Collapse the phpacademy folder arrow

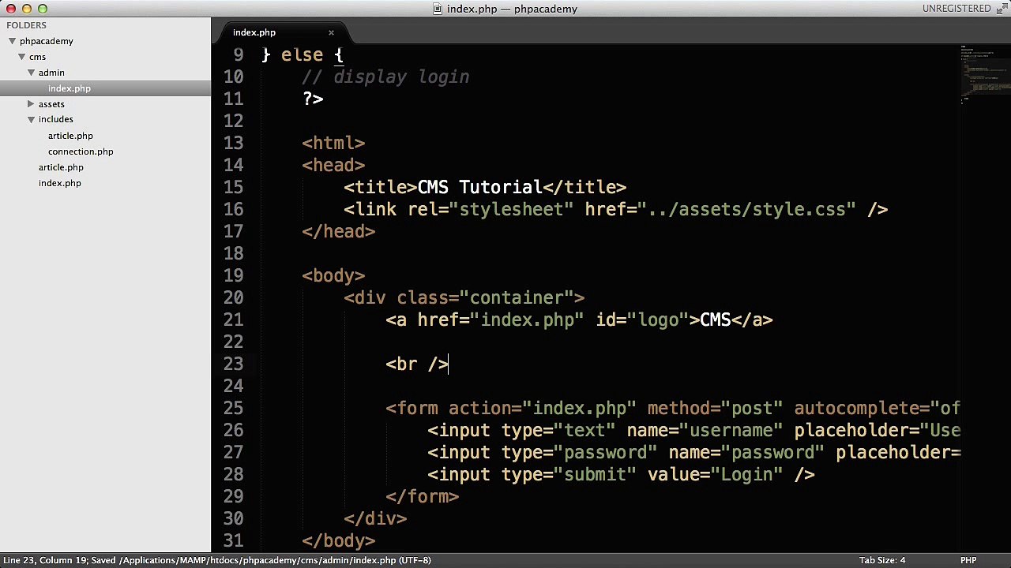click(x=12, y=41)
